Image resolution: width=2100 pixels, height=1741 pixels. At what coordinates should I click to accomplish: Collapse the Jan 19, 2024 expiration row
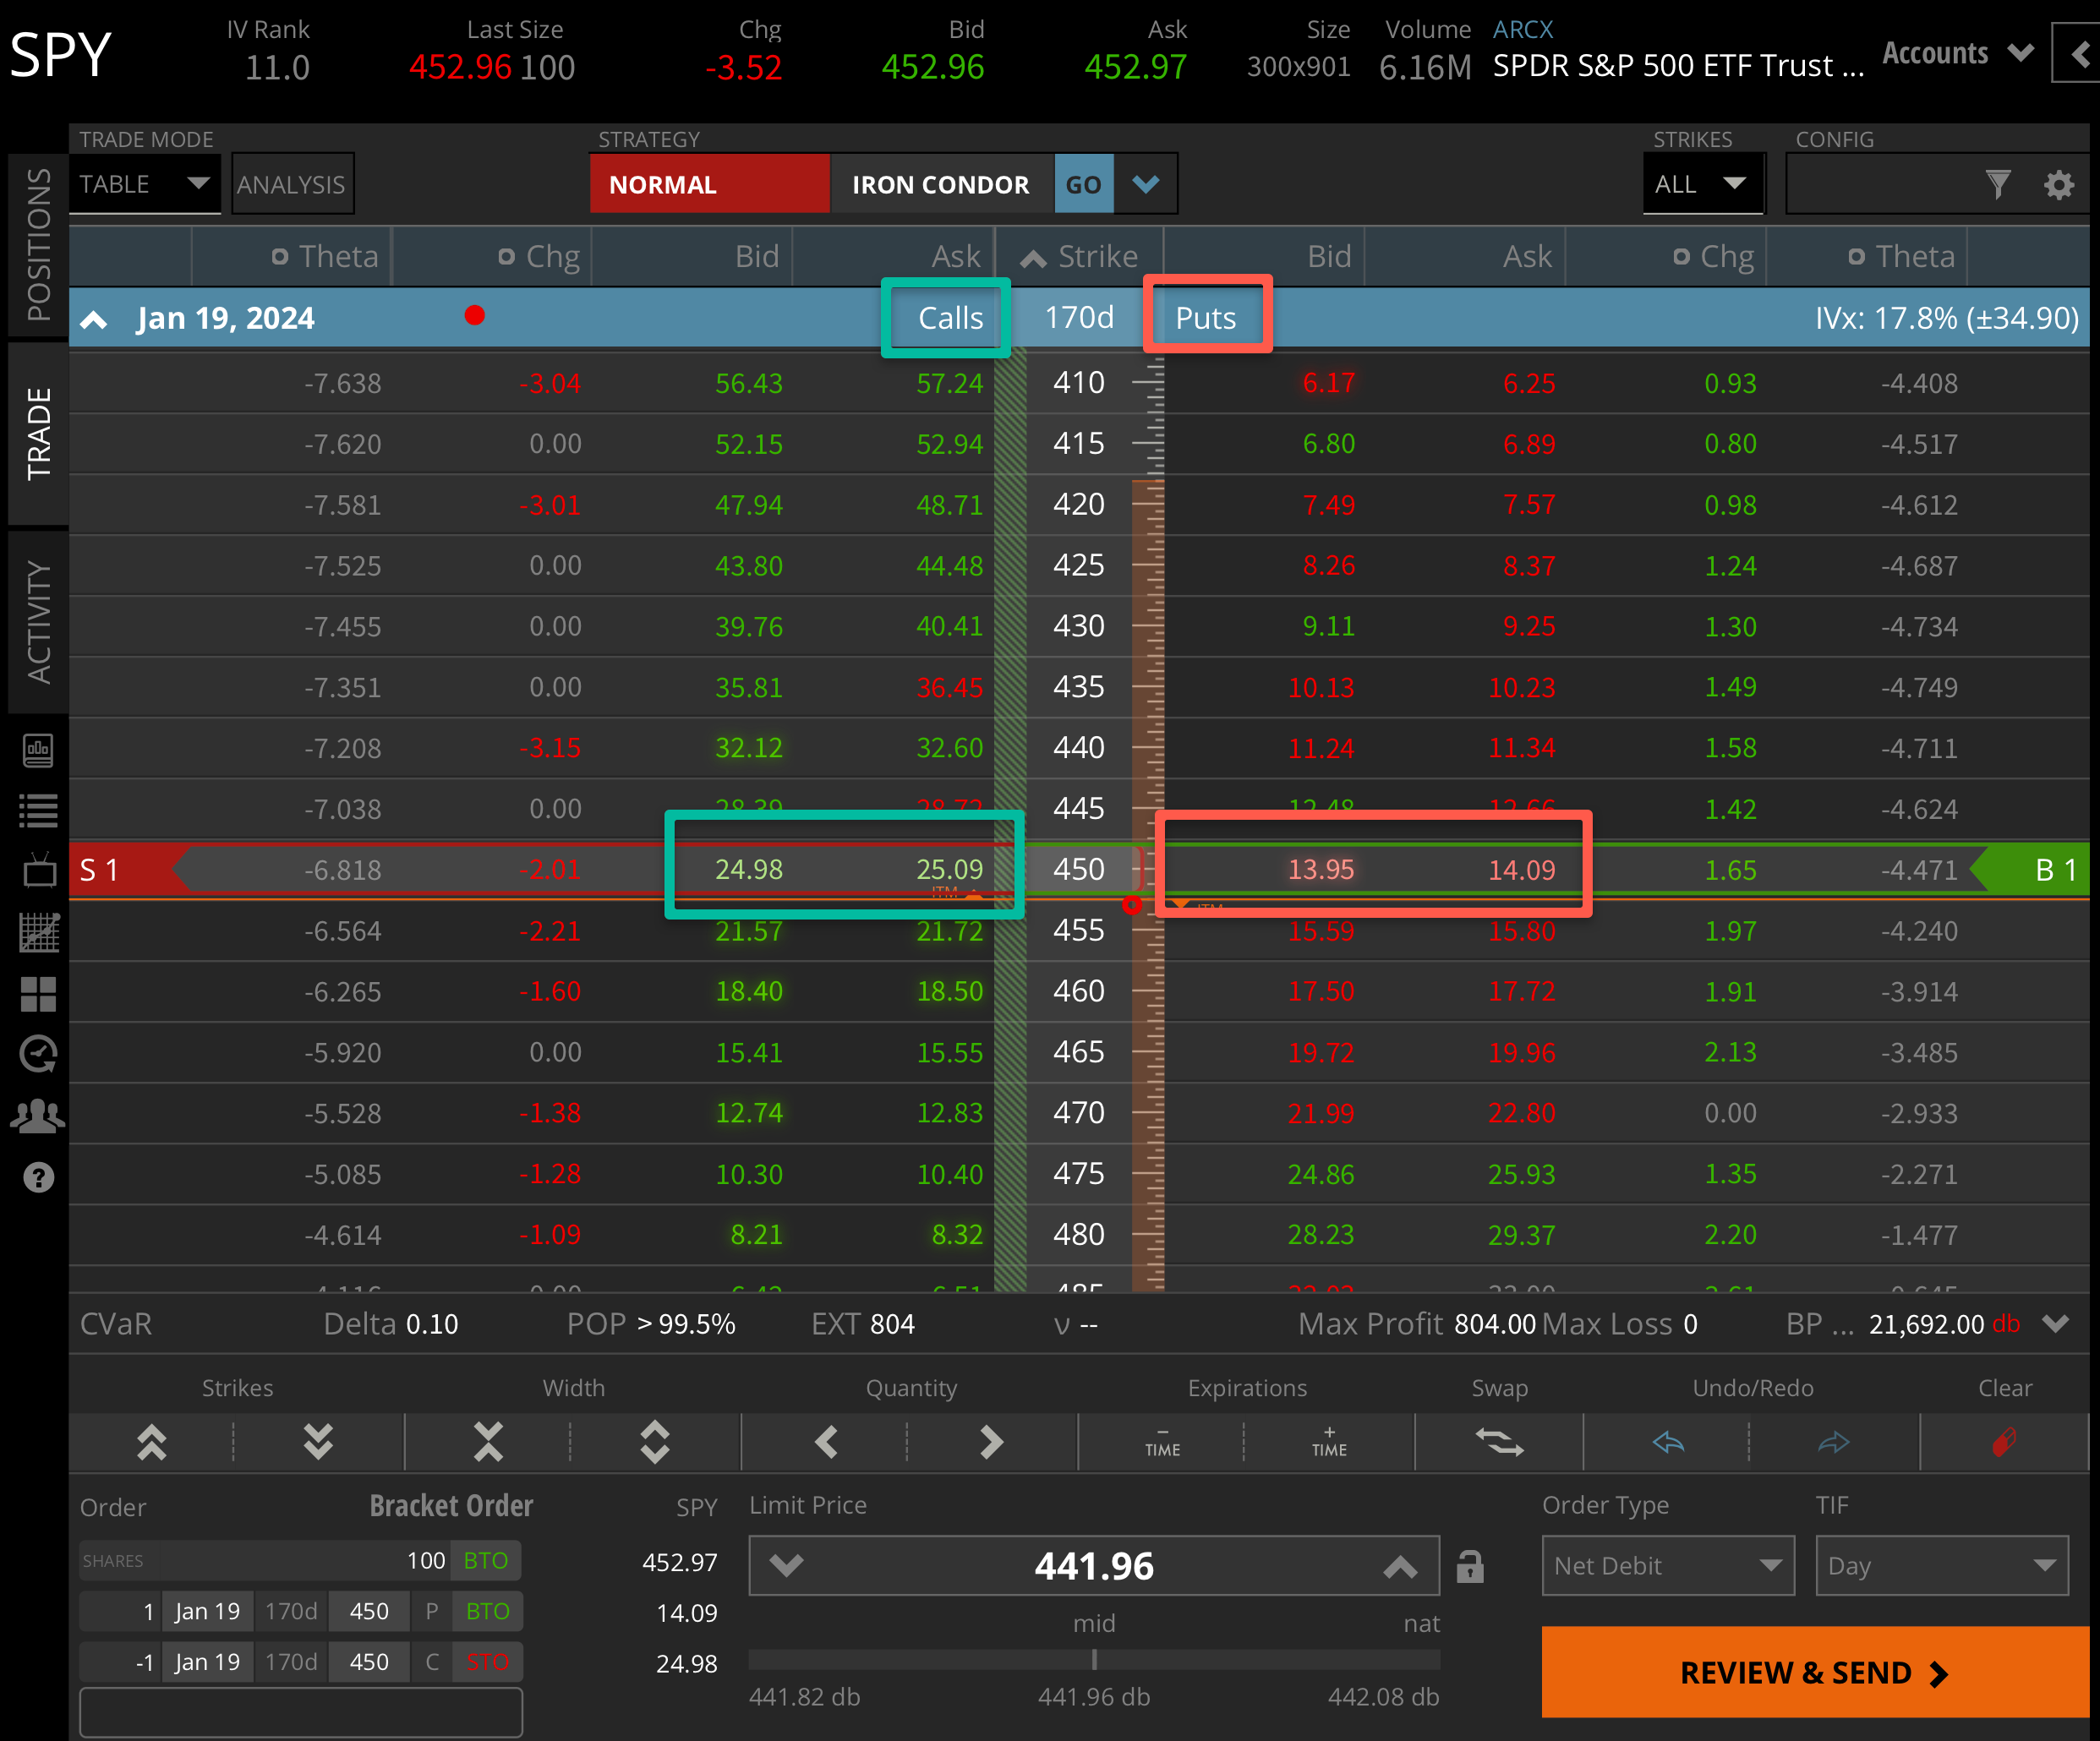94,319
